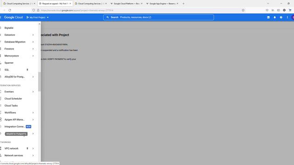Open Network services menu item
The image size is (294, 165).
pyautogui.click(x=14, y=155)
